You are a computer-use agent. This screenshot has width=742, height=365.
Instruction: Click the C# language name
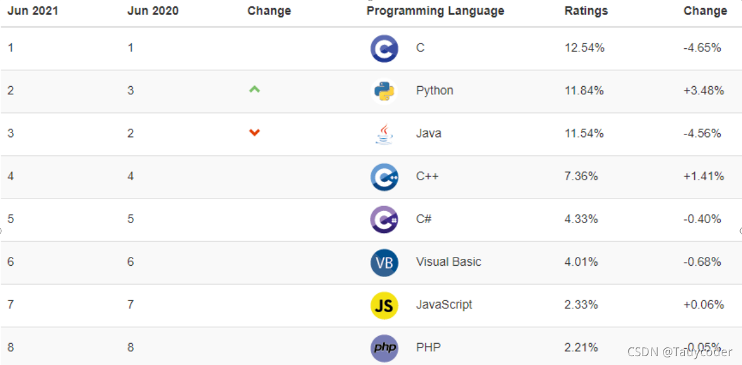423,219
